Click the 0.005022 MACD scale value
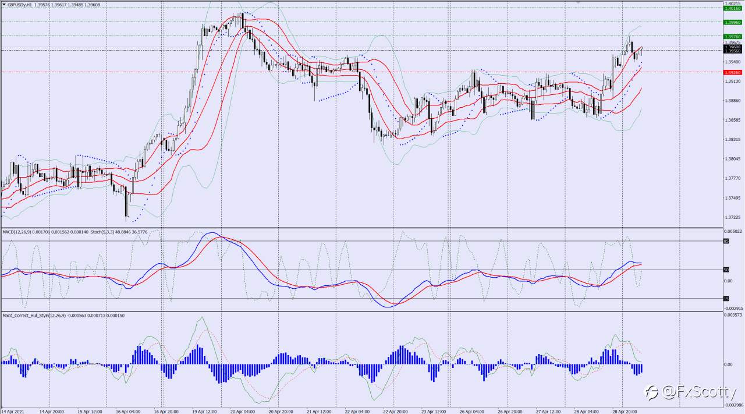Screen dimensions: 745x414 (x=733, y=231)
